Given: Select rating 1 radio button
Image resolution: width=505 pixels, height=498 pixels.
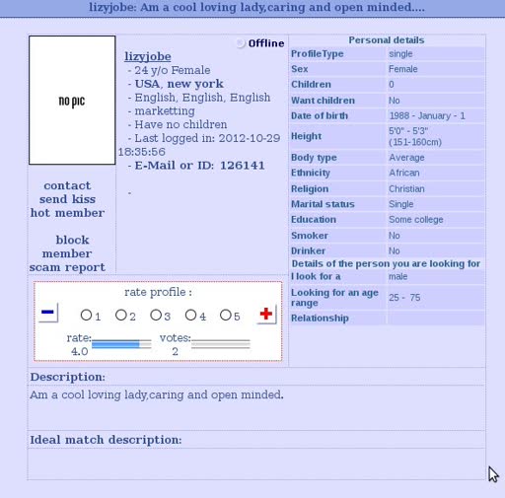Looking at the screenshot, I should click(x=86, y=315).
